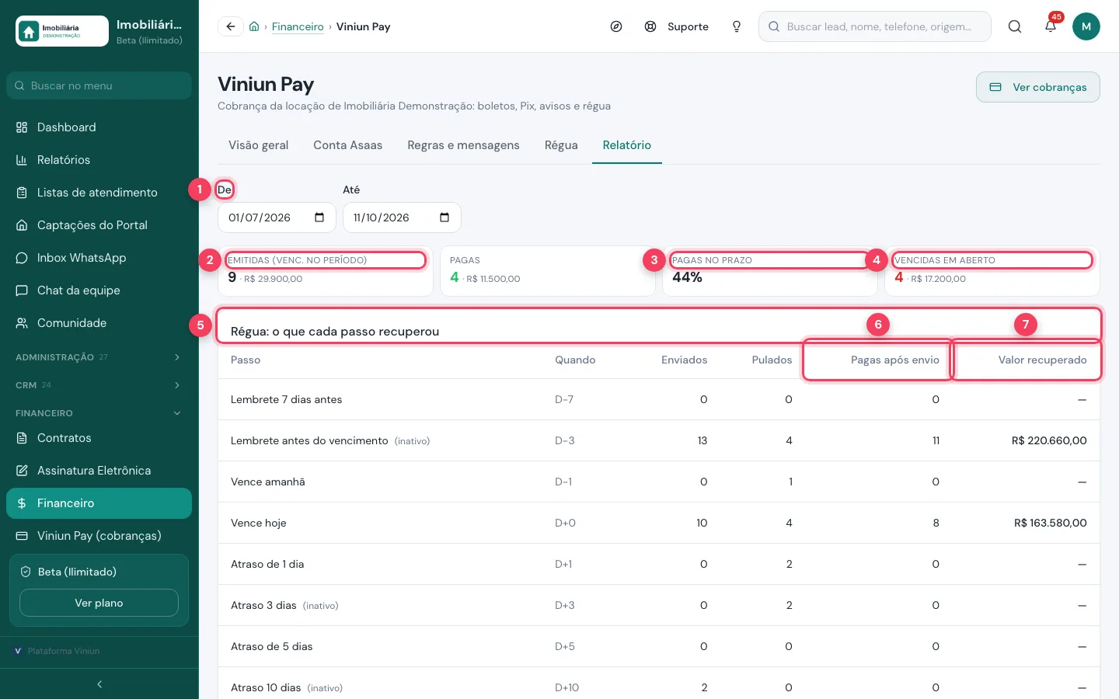The height and width of the screenshot is (699, 1119).
Task: Click the Ver plano button
Action: point(99,603)
